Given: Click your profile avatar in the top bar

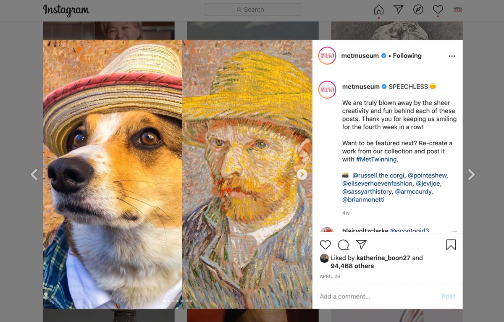Looking at the screenshot, I should [x=457, y=9].
